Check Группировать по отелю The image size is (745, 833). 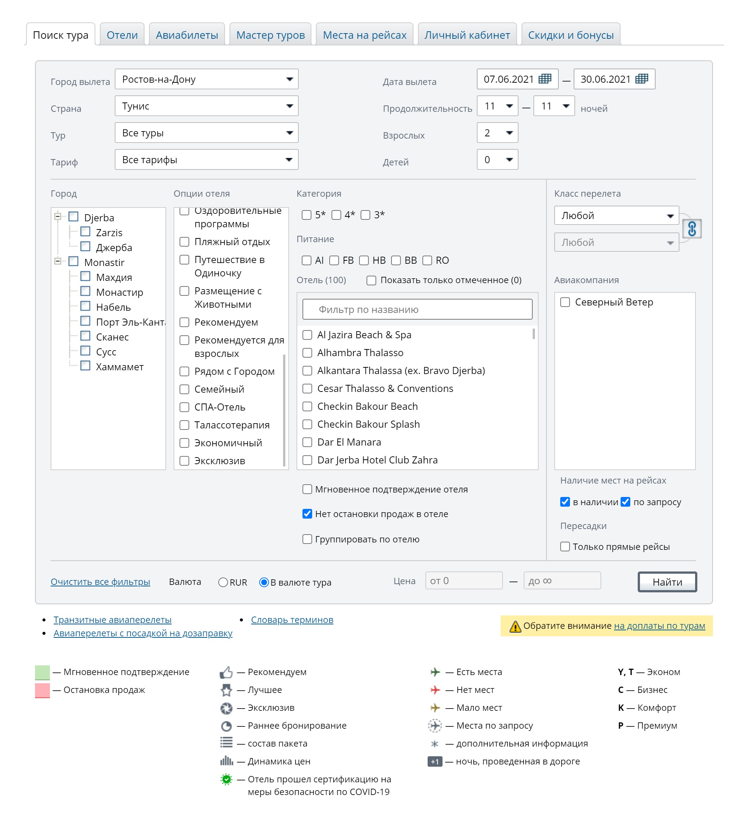(x=307, y=539)
